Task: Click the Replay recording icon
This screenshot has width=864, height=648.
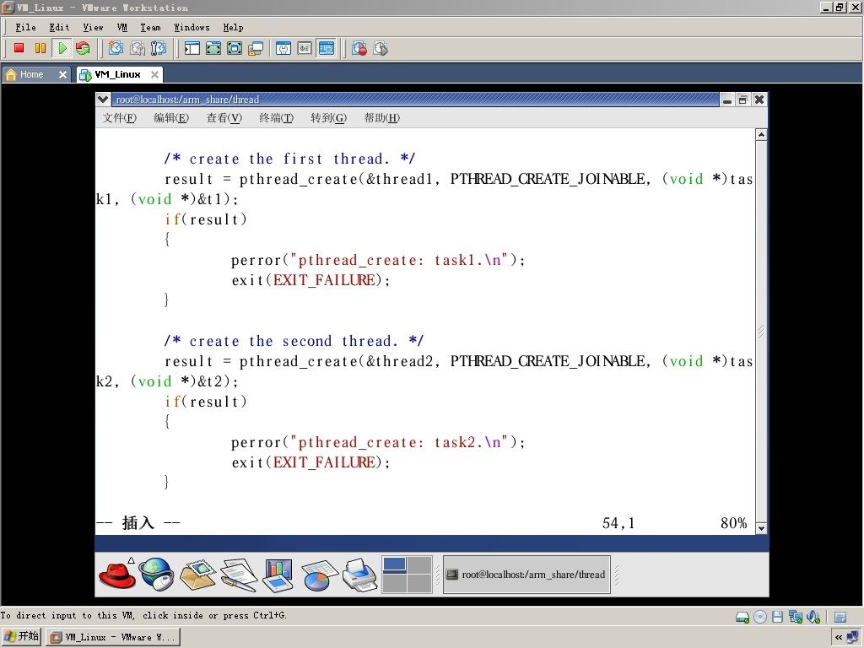Action: [381, 48]
